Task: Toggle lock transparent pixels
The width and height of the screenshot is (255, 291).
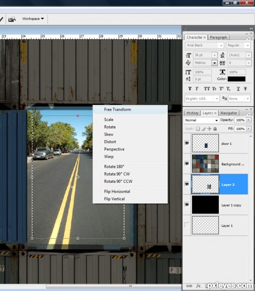Action: 198,128
